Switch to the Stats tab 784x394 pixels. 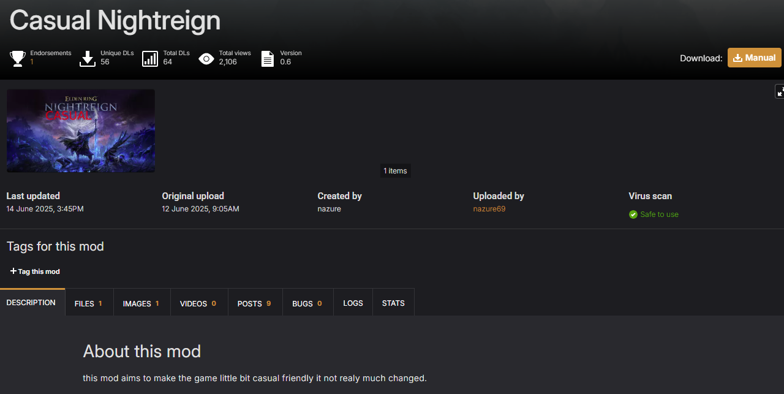coord(393,303)
